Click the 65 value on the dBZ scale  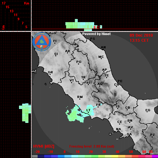151,152
